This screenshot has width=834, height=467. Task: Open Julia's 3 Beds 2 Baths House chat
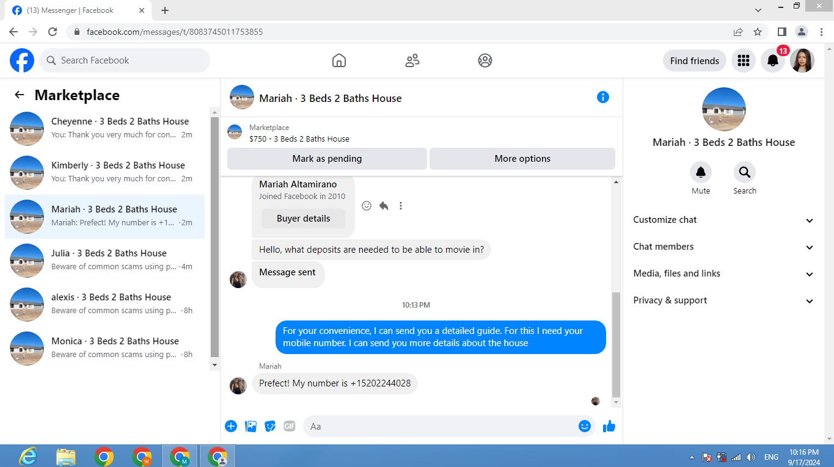(105, 260)
